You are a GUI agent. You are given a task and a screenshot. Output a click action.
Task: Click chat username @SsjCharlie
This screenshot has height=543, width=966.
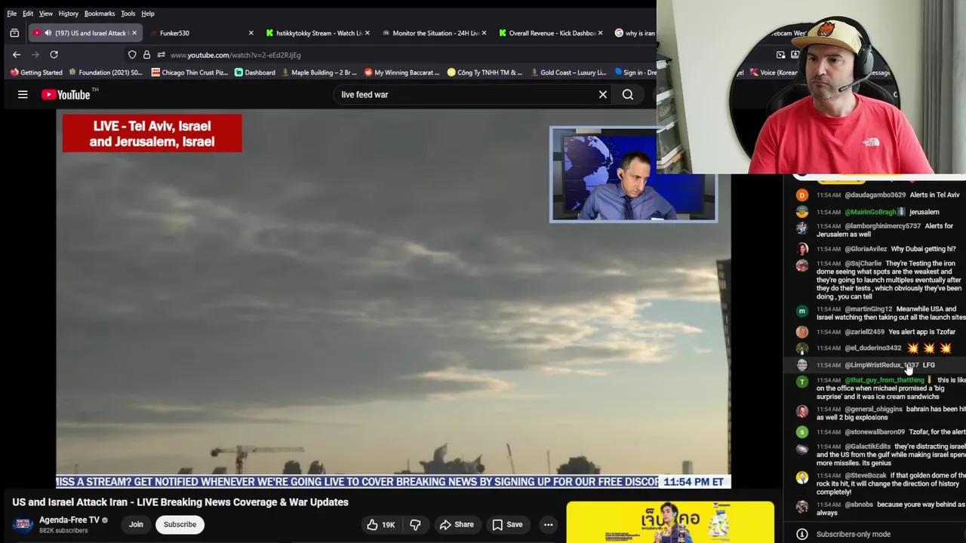click(x=863, y=263)
